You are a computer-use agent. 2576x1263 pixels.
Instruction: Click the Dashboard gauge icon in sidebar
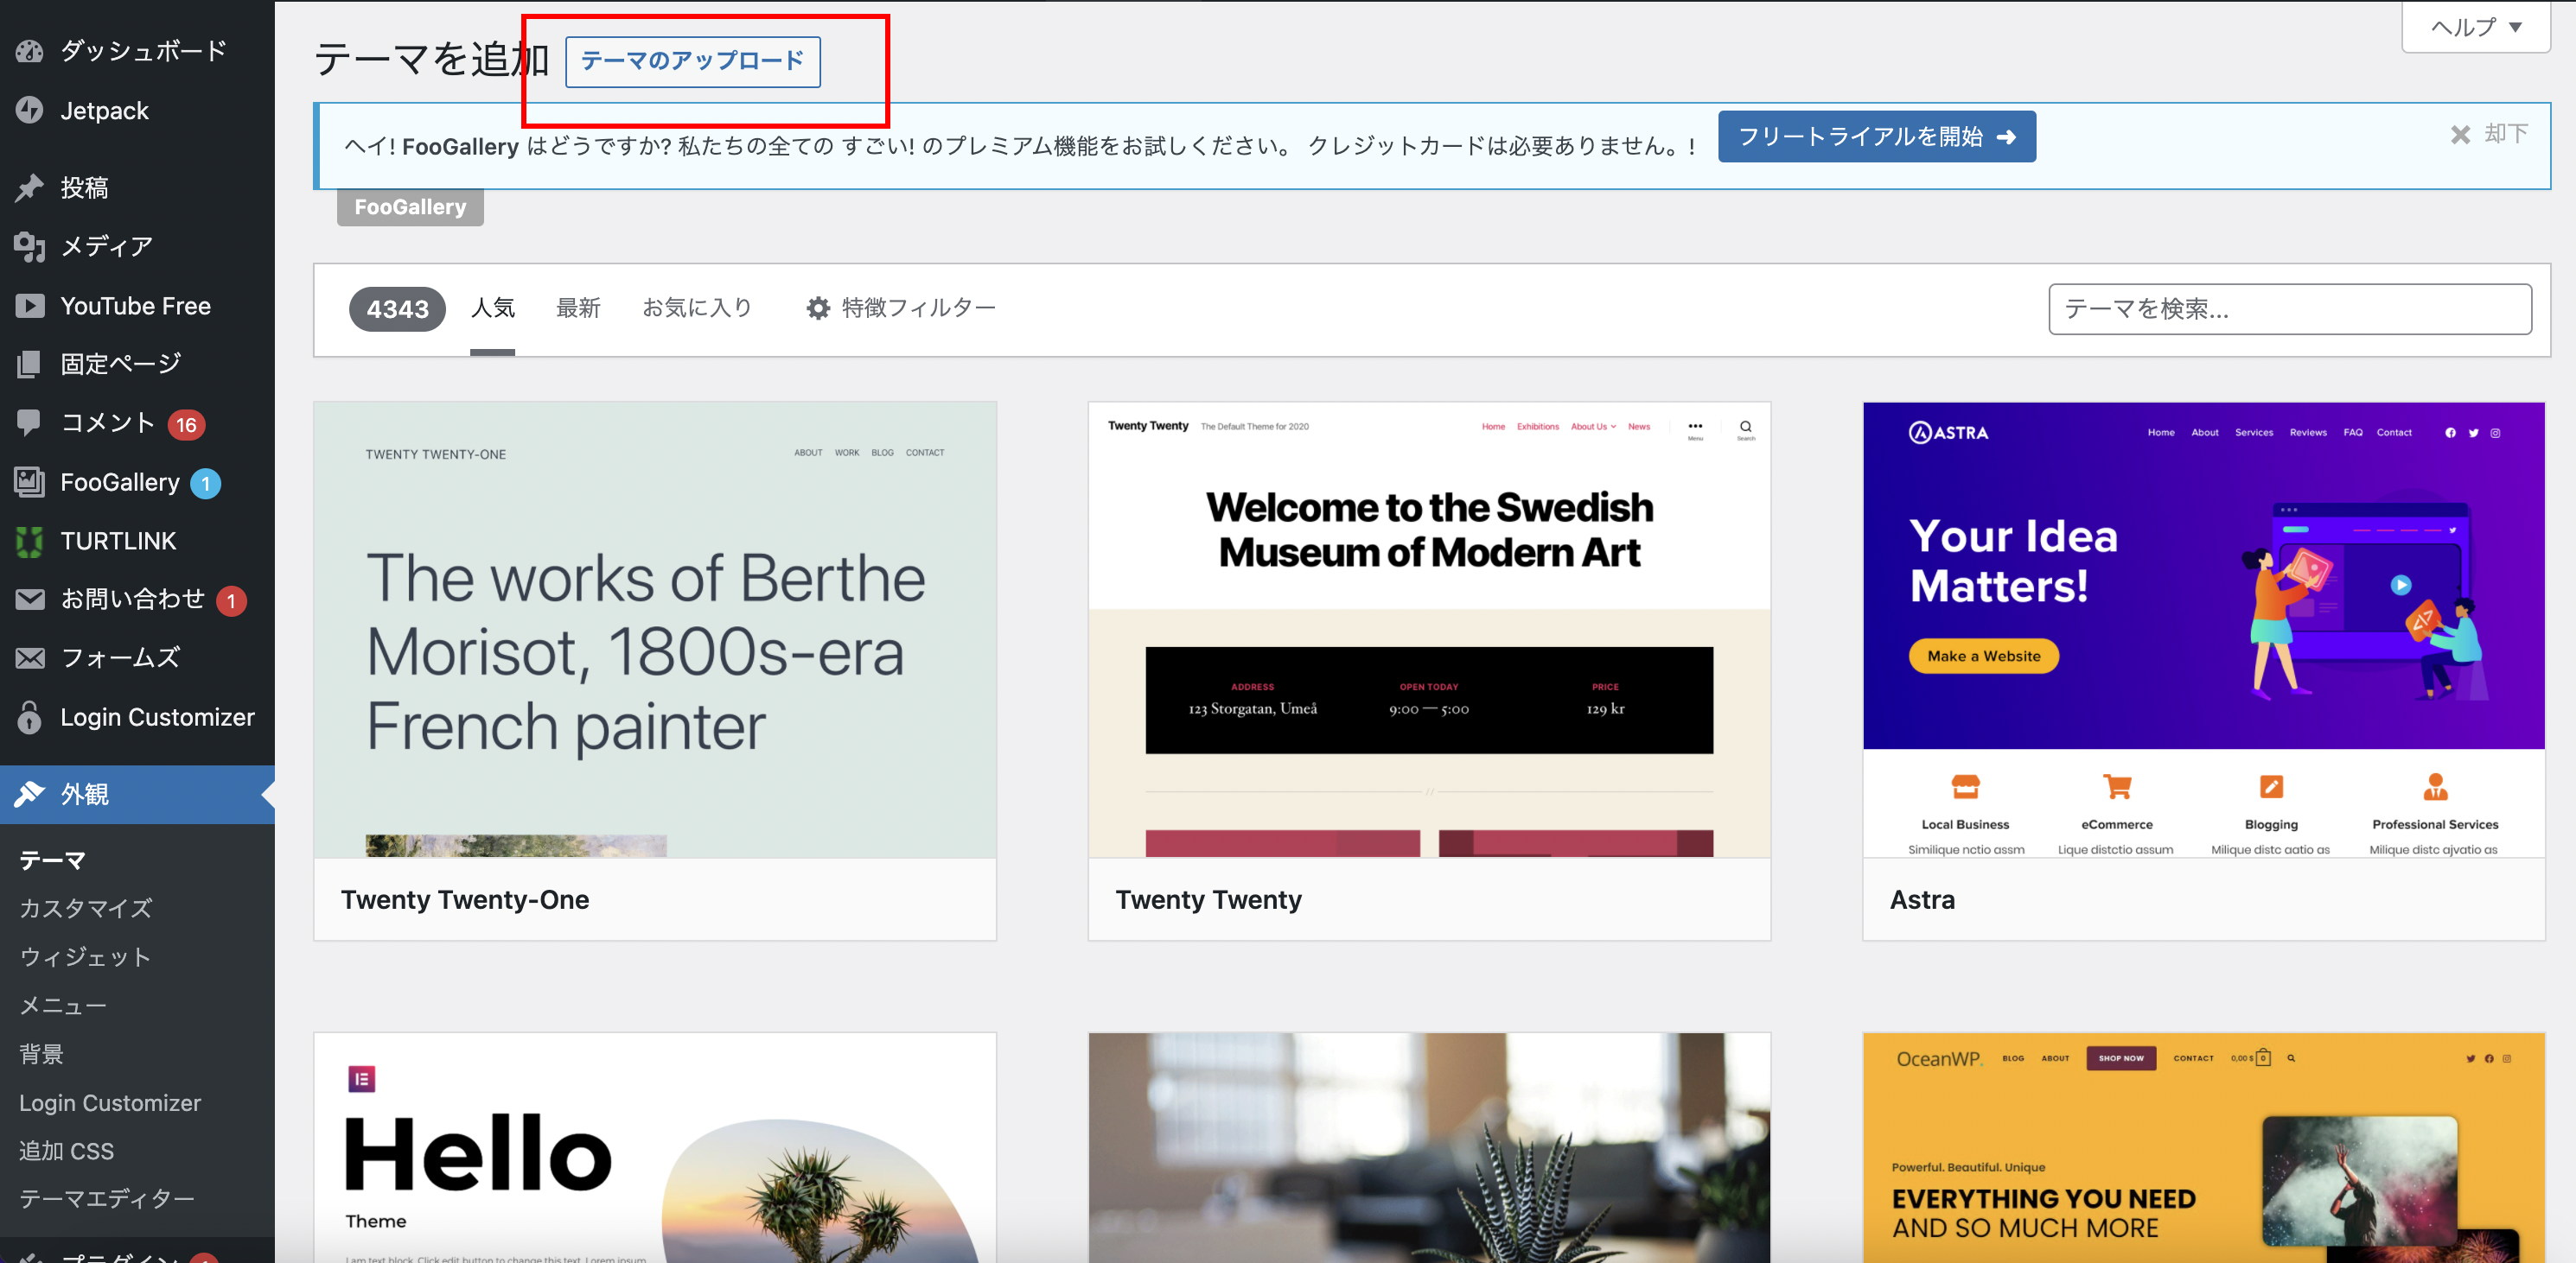coord(30,51)
